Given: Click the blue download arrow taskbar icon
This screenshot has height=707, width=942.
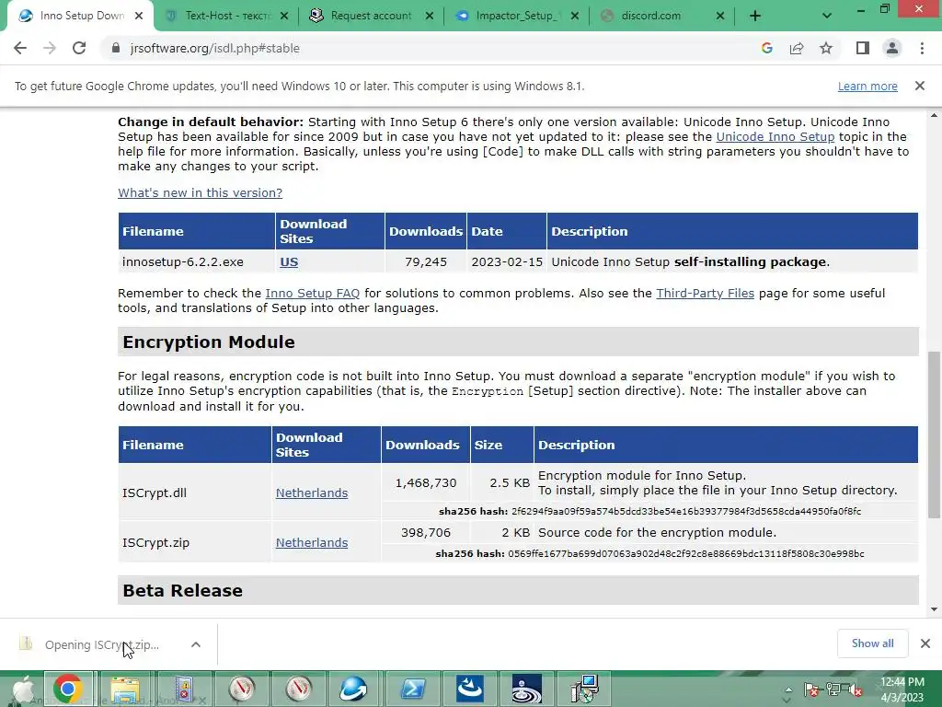Looking at the screenshot, I should tap(470, 689).
